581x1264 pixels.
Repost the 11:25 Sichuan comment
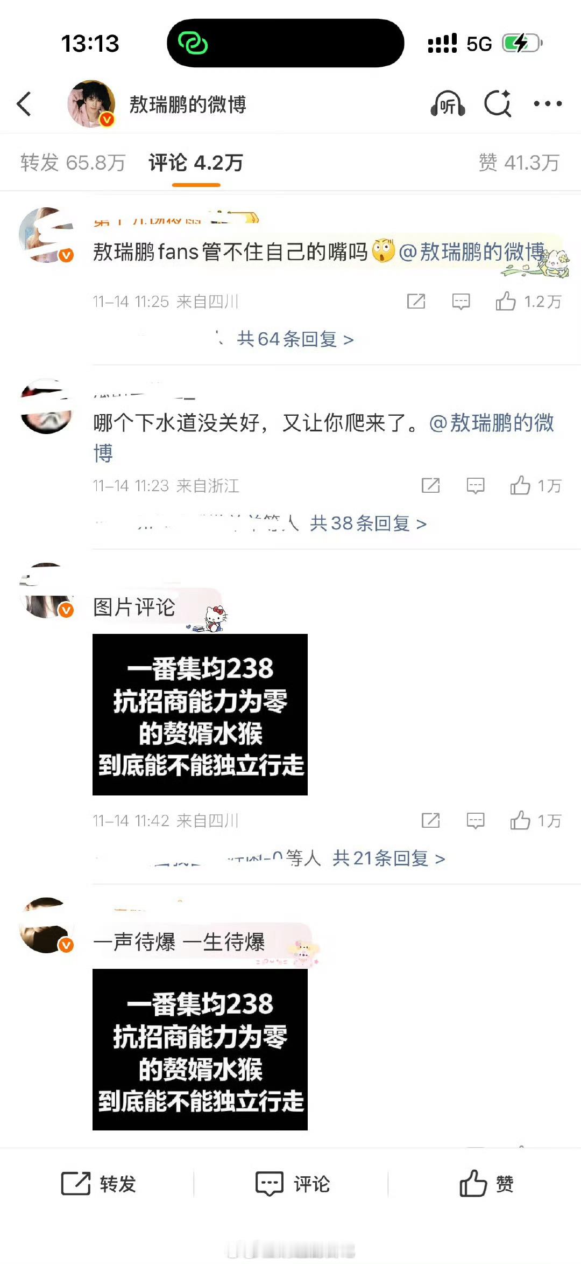click(416, 301)
